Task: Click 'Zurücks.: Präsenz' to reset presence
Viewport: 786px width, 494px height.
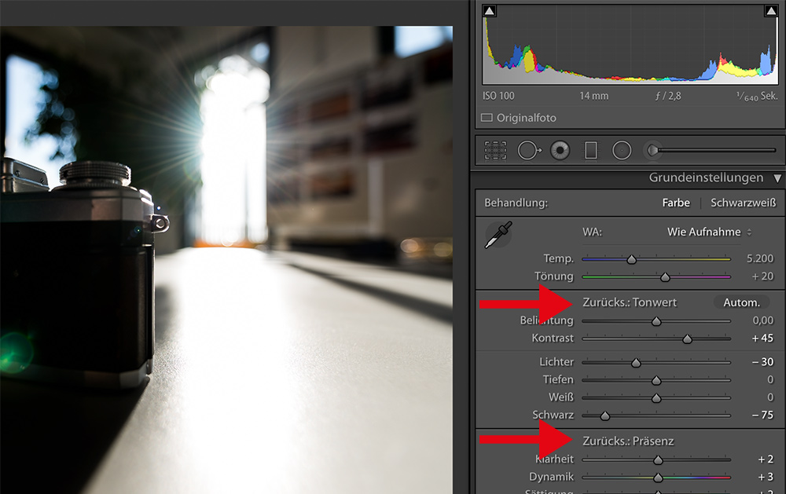Action: point(628,441)
